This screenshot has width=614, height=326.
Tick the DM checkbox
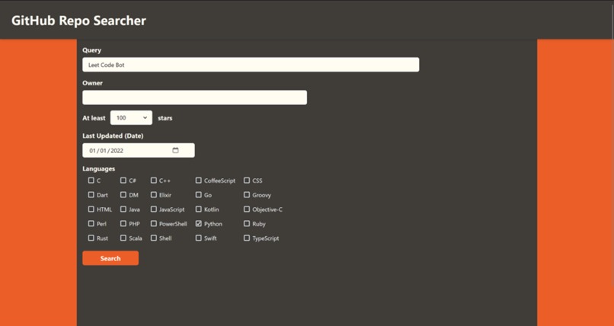pos(123,194)
